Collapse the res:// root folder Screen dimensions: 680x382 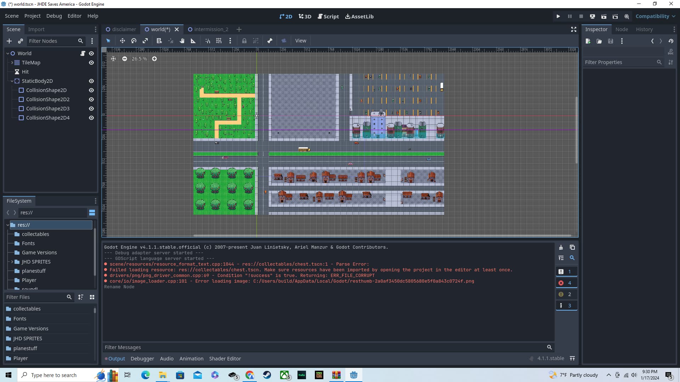point(7,225)
